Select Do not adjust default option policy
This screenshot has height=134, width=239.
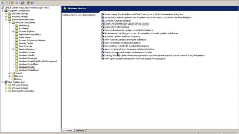(x=148, y=17)
